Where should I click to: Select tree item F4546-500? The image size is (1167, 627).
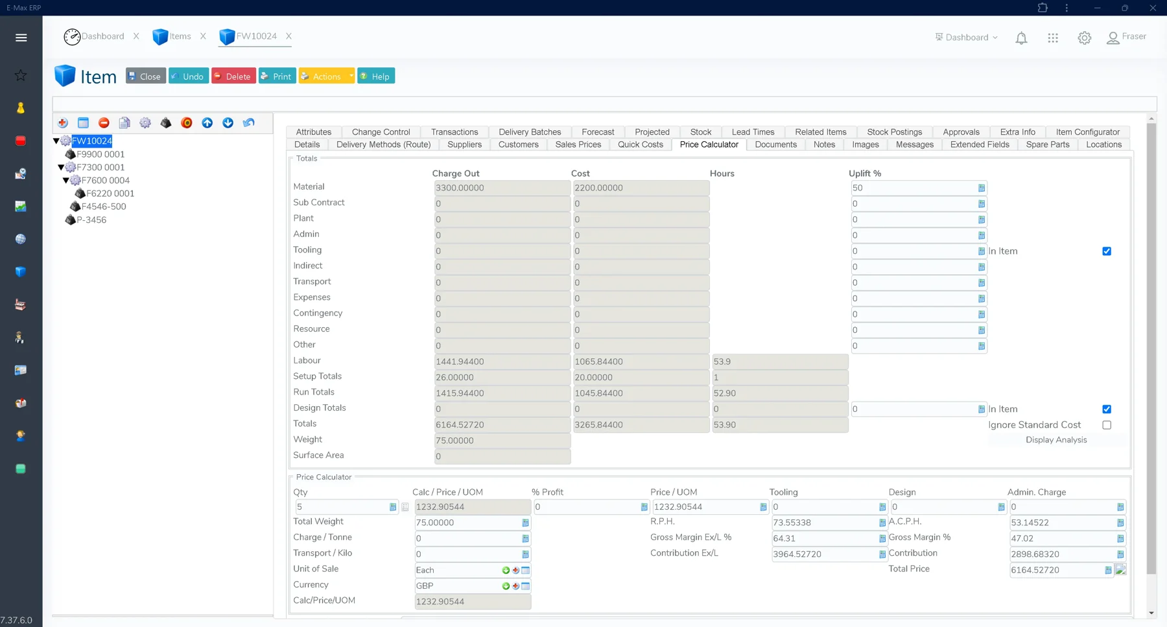tap(104, 207)
